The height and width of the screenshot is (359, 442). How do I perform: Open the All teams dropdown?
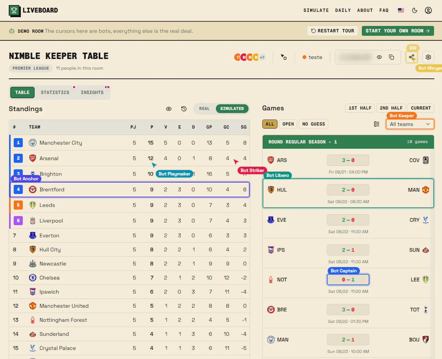[410, 124]
